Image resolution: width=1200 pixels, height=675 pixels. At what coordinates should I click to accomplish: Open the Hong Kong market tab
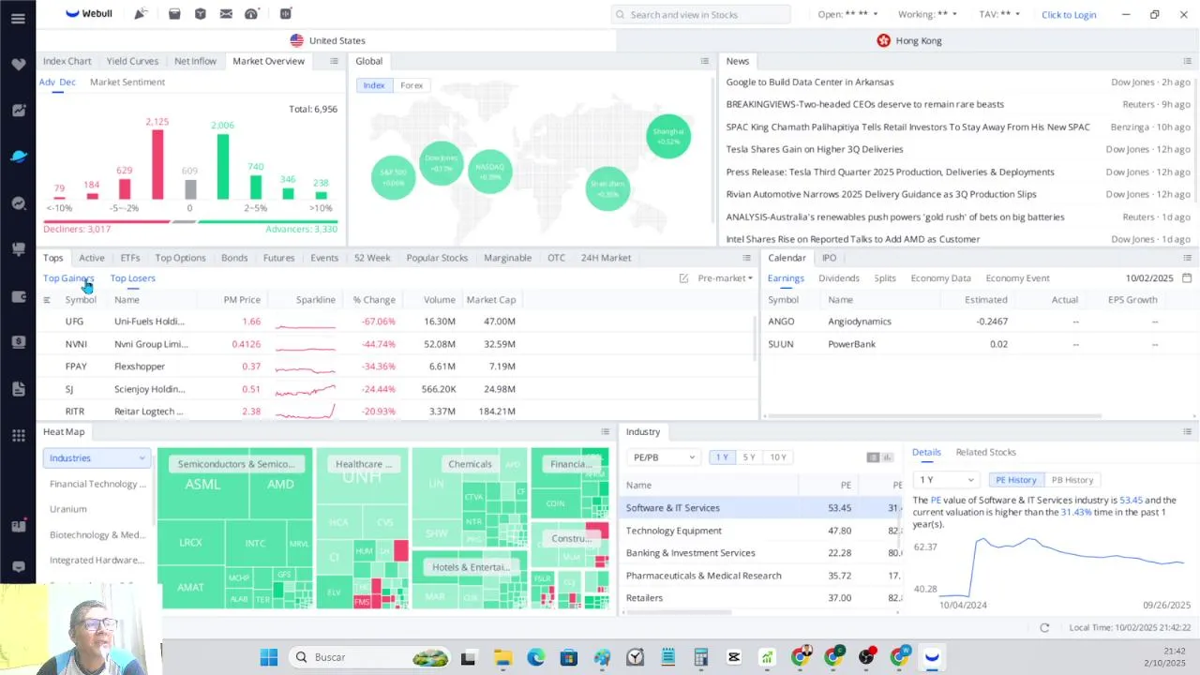(x=908, y=40)
